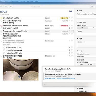Open the Project field in inspector
96x96 pixels.
86,34
